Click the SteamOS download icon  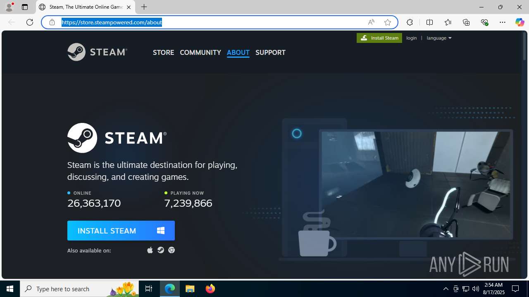click(161, 250)
